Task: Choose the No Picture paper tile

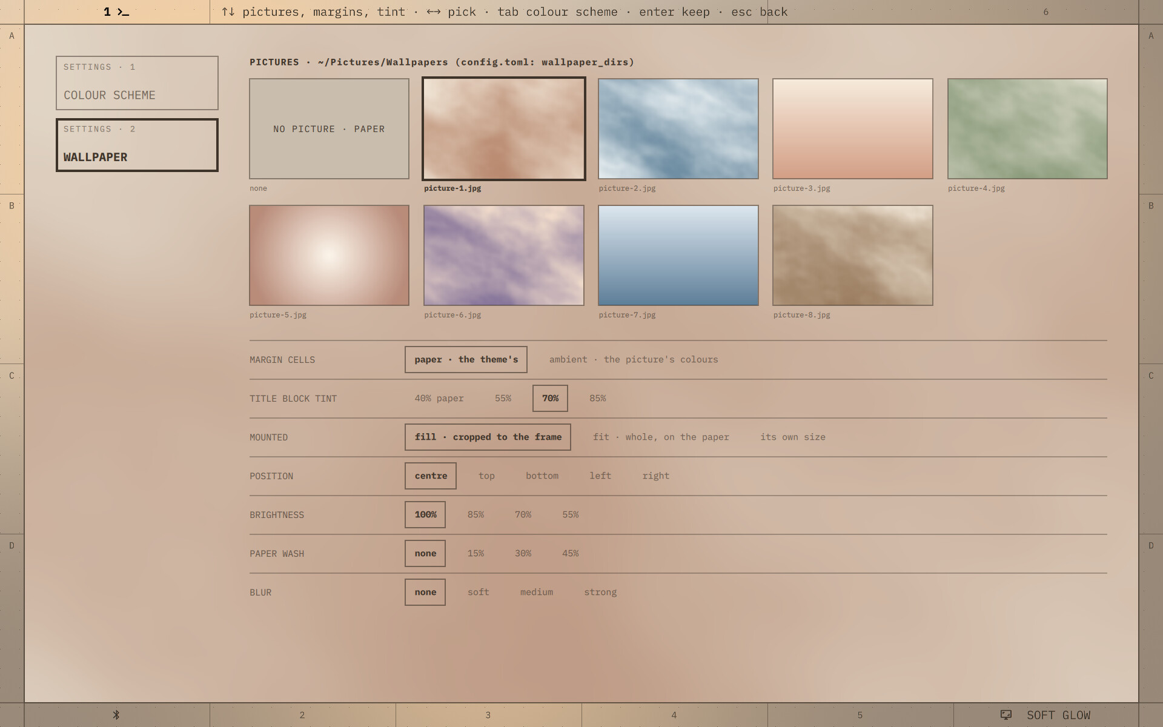Action: 329,128
